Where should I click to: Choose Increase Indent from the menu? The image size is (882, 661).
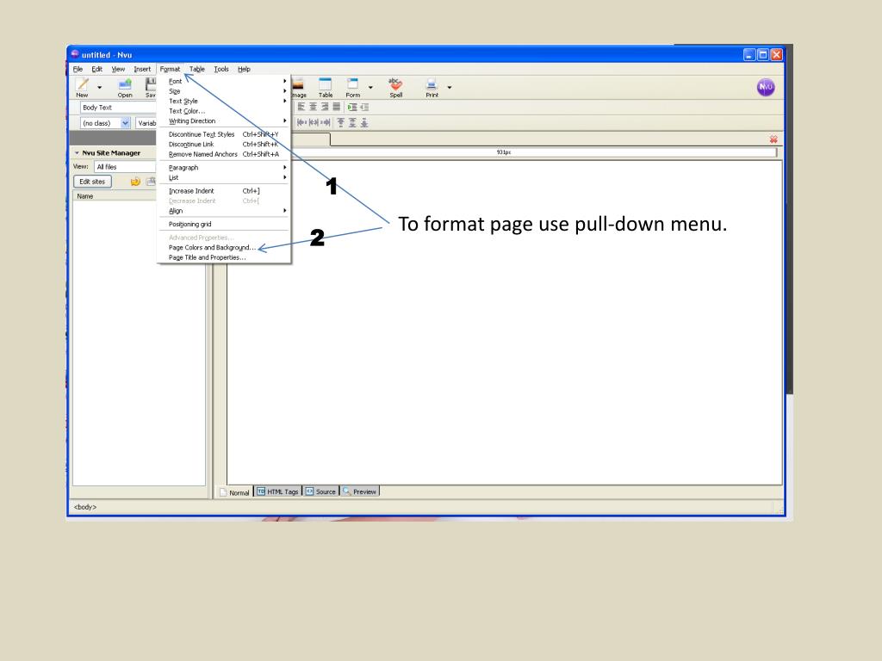click(x=225, y=191)
